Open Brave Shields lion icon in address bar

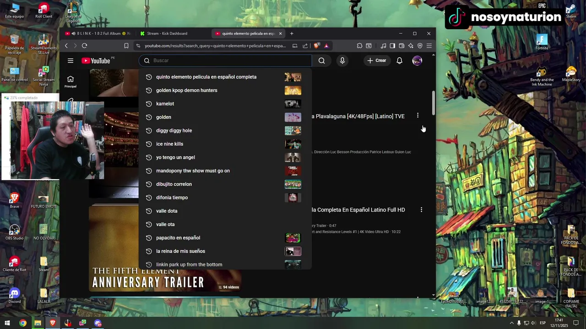click(x=316, y=46)
